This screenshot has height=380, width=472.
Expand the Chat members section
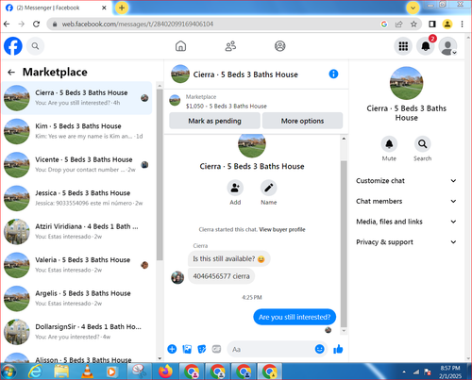406,201
